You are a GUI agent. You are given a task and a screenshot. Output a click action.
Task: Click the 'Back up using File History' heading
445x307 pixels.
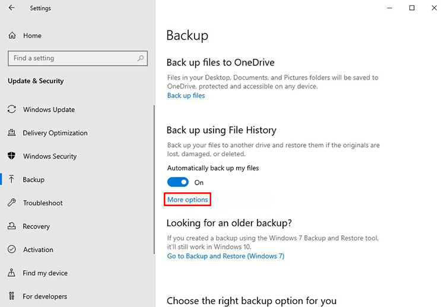point(221,130)
